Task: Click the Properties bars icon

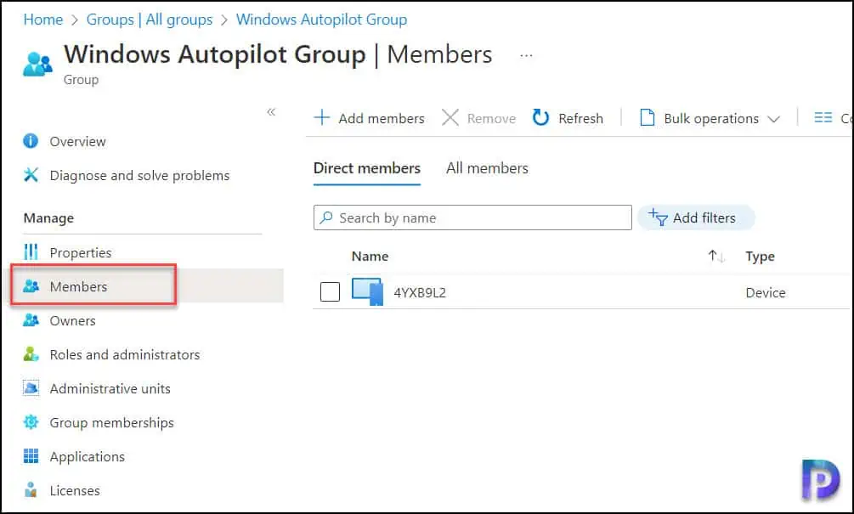Action: (31, 252)
